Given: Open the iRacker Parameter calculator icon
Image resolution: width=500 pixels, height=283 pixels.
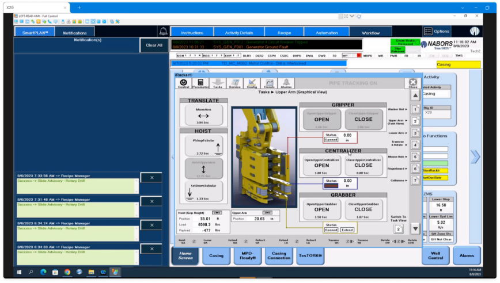Looking at the screenshot, I should pyautogui.click(x=200, y=83).
